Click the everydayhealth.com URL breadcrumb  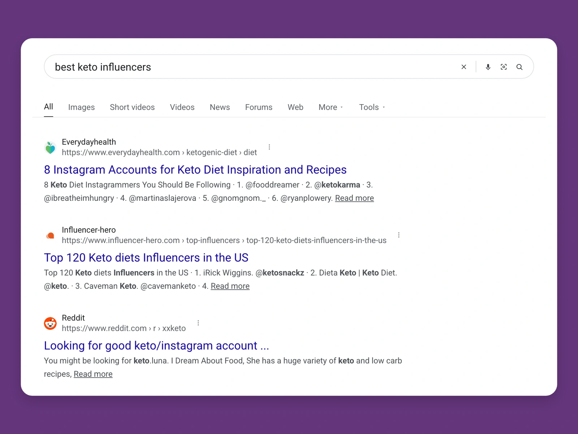159,152
